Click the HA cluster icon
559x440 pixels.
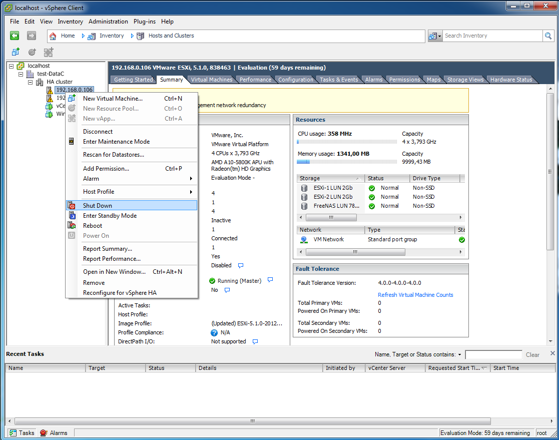click(40, 82)
